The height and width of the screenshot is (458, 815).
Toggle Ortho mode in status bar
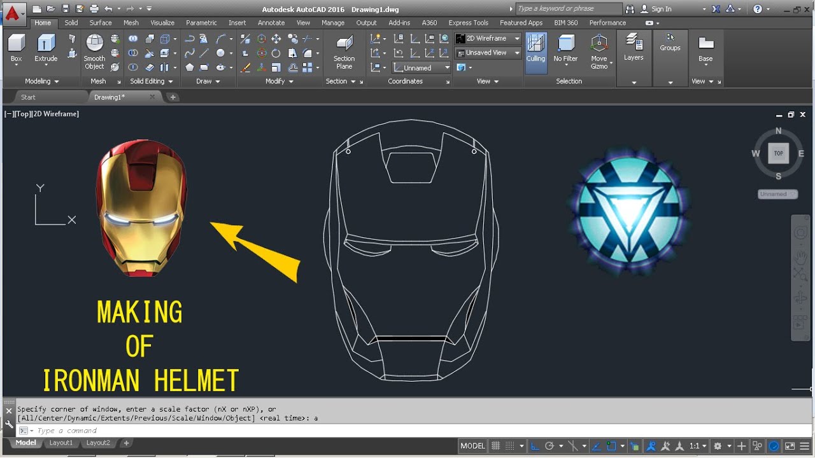535,446
